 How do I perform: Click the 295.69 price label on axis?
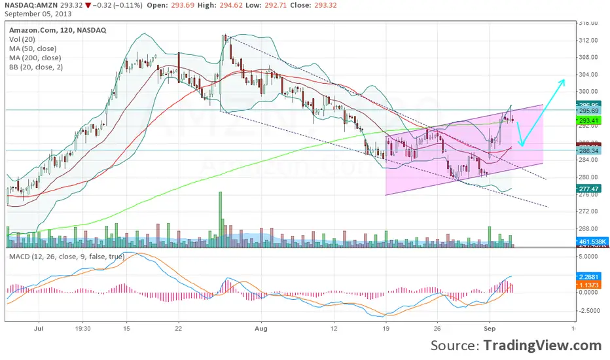click(588, 111)
